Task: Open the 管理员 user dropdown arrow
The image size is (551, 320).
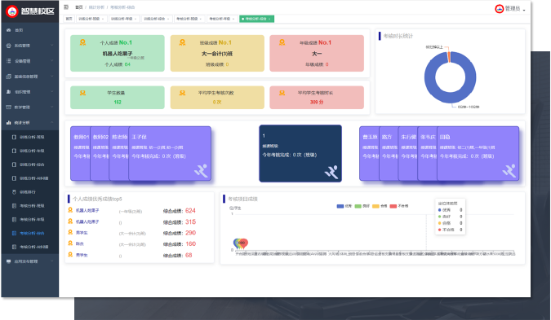Action: click(524, 10)
